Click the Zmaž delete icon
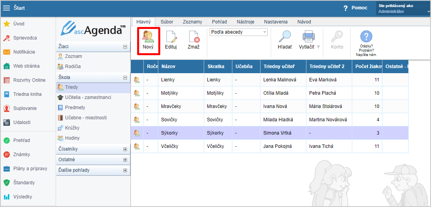431x207 pixels. tap(194, 37)
